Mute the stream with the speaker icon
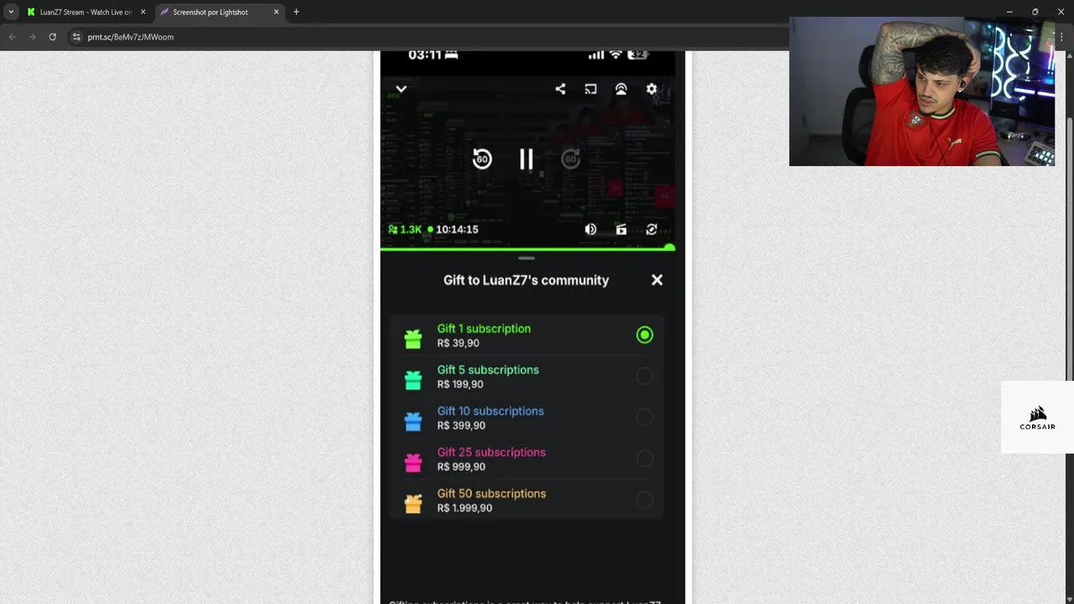Image resolution: width=1074 pixels, height=604 pixels. point(591,229)
